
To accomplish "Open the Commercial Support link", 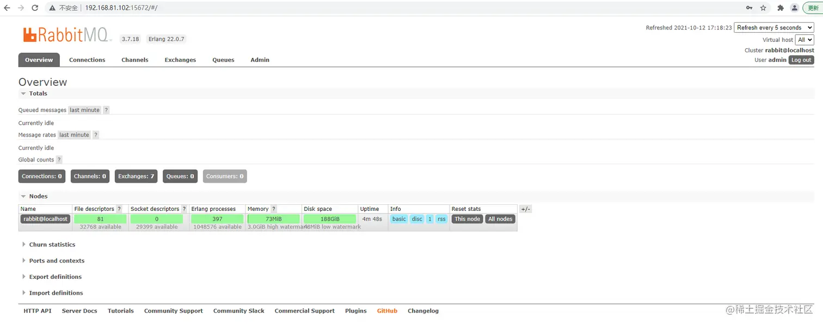I will pyautogui.click(x=305, y=311).
